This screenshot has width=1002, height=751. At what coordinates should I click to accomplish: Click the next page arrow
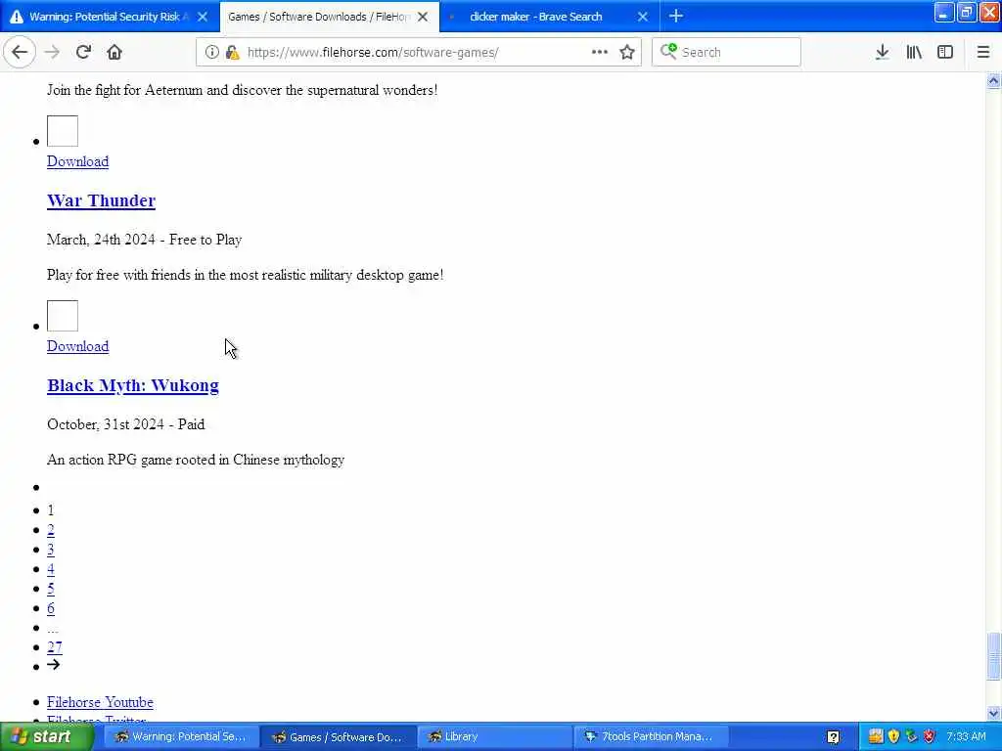(x=53, y=665)
